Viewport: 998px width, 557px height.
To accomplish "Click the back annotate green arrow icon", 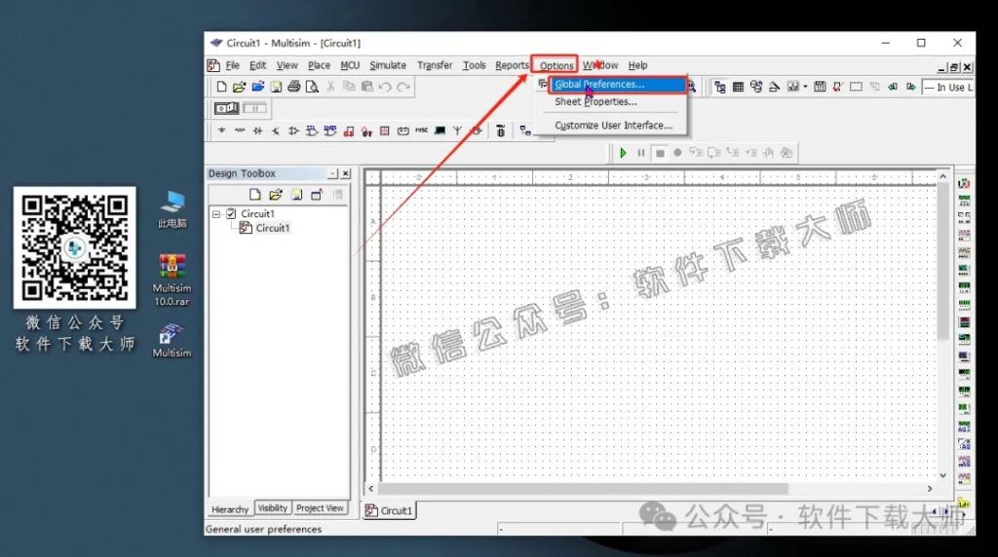I will point(893,87).
